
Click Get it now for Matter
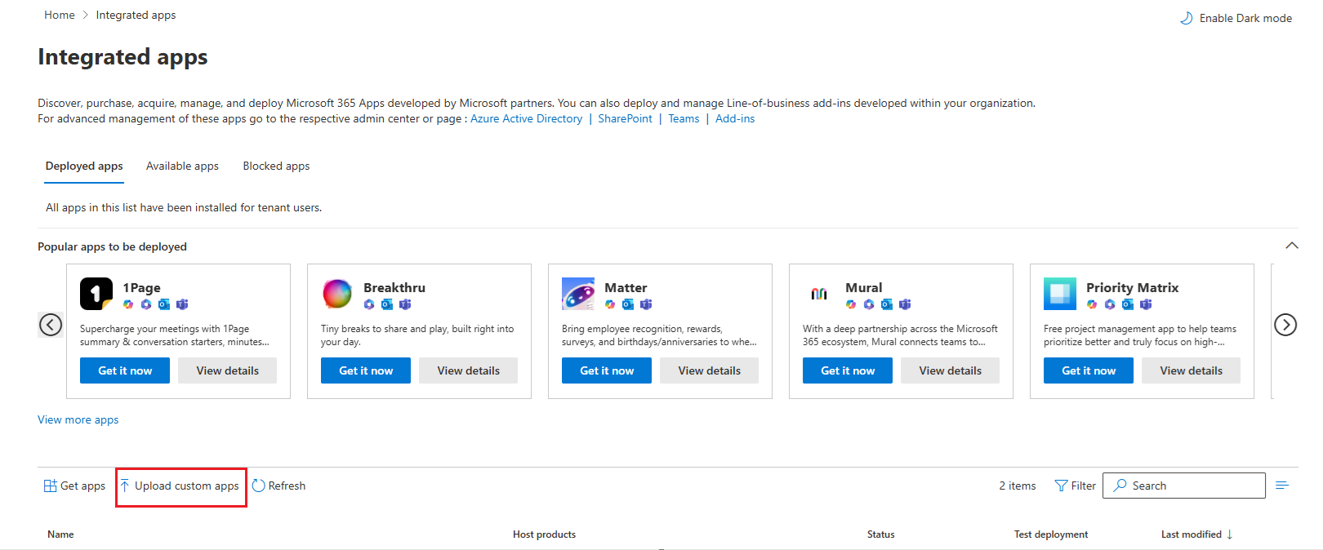[x=607, y=370]
